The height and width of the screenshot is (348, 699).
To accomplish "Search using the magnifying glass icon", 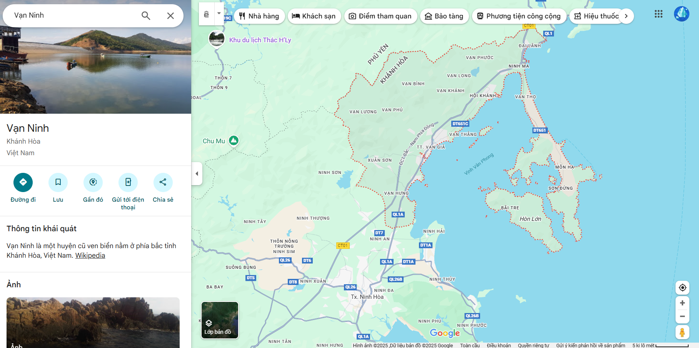I will tap(146, 16).
